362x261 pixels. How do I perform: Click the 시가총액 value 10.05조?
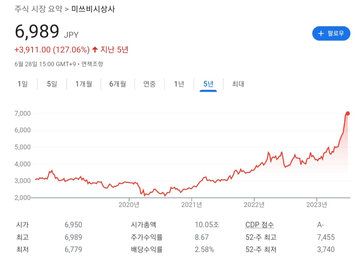[x=207, y=225]
